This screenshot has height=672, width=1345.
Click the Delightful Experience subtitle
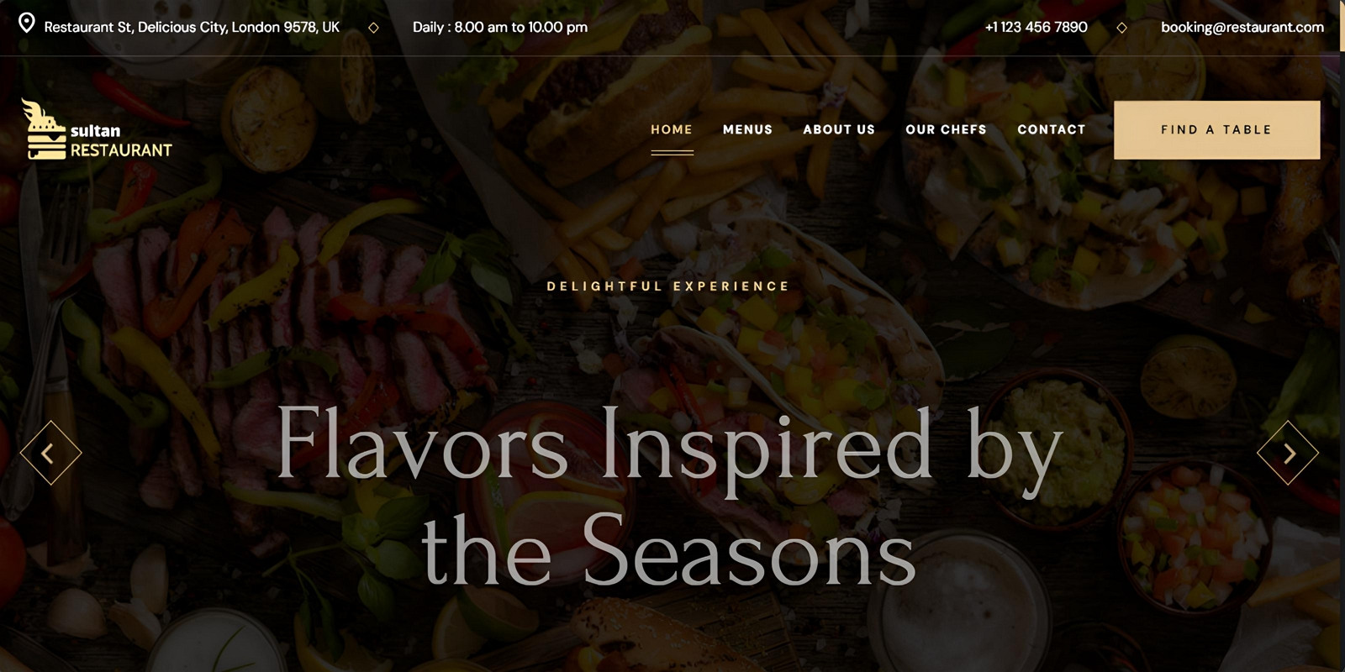(668, 286)
